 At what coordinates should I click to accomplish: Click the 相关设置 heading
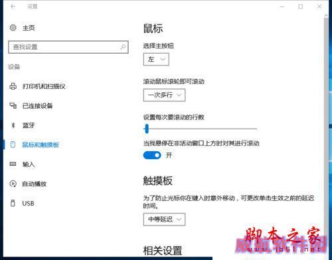[x=163, y=251]
